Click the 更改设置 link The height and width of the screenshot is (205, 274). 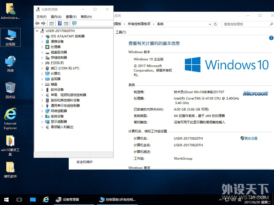pyautogui.click(x=251, y=139)
